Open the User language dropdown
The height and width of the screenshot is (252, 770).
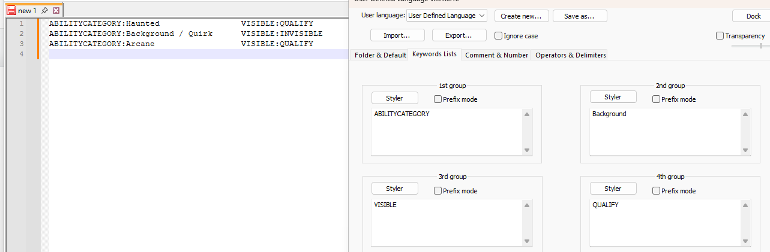[x=447, y=16]
